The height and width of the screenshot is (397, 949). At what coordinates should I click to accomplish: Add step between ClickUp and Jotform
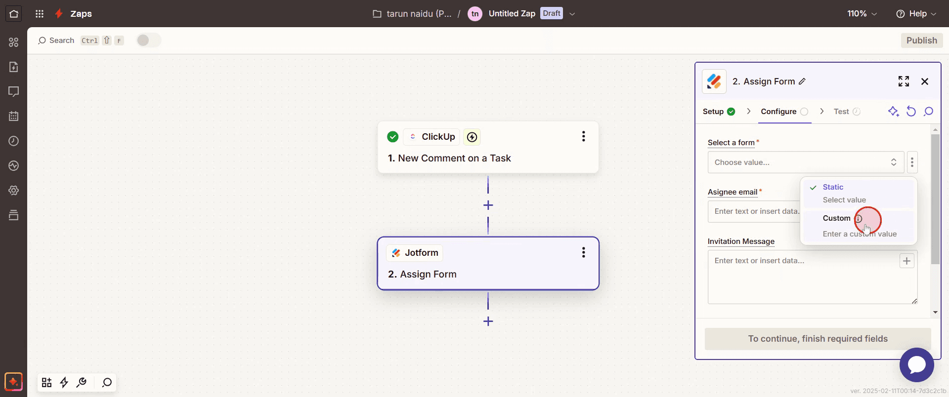click(x=488, y=205)
